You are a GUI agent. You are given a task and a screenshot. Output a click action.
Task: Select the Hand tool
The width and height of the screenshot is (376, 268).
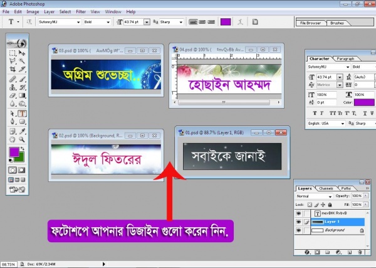pyautogui.click(x=13, y=139)
